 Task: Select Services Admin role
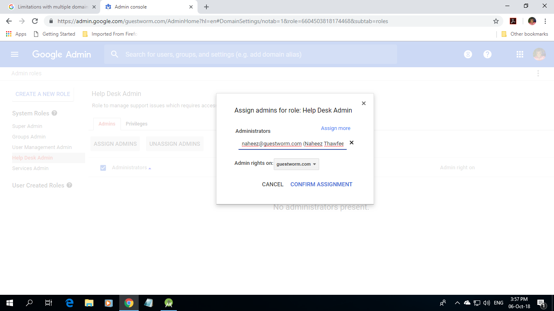30,168
